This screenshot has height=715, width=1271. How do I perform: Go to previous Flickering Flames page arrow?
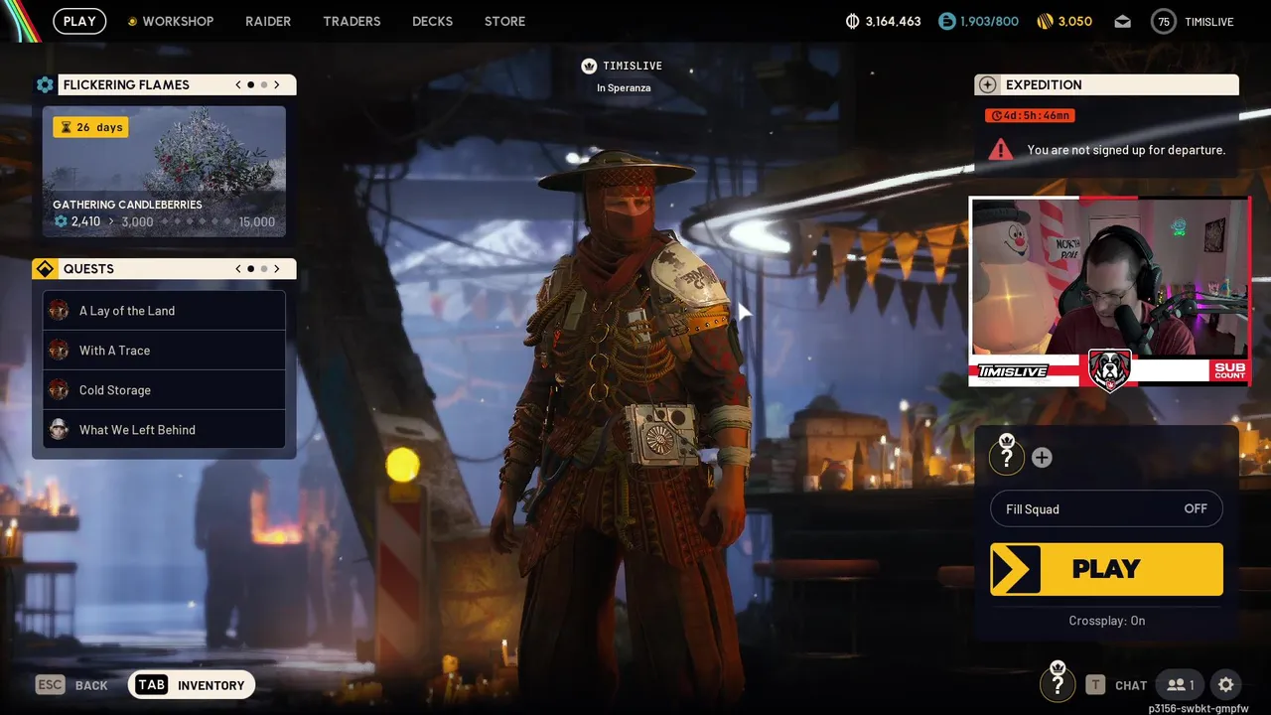point(238,84)
